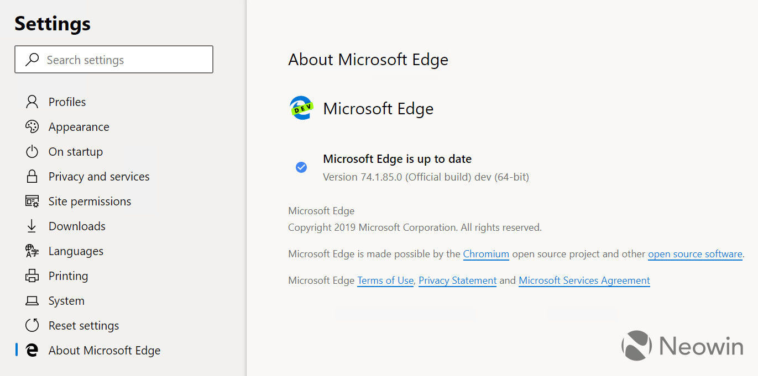Click the Printing printer icon
758x376 pixels.
pos(33,276)
